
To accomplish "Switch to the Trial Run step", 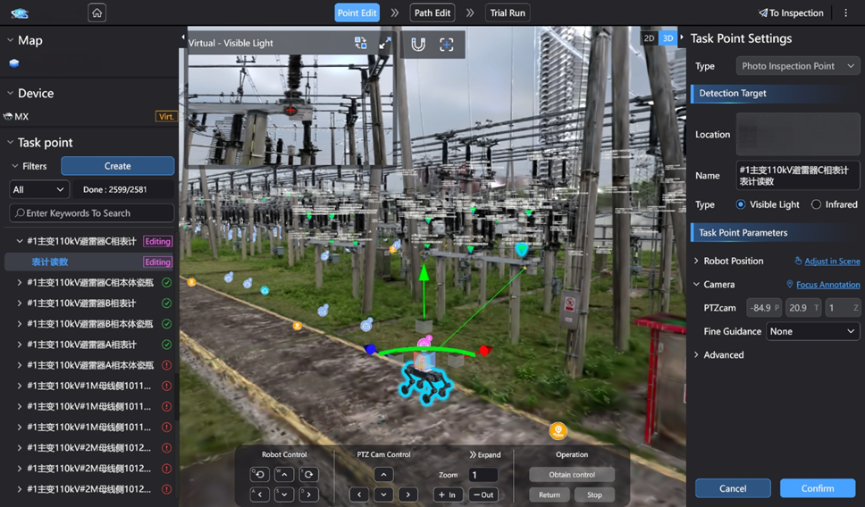I will pyautogui.click(x=508, y=12).
